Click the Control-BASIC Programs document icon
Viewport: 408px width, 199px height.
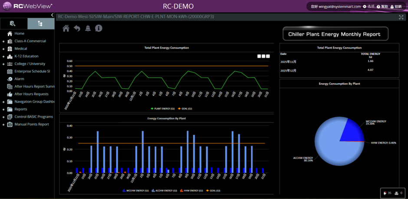pyautogui.click(x=10, y=117)
